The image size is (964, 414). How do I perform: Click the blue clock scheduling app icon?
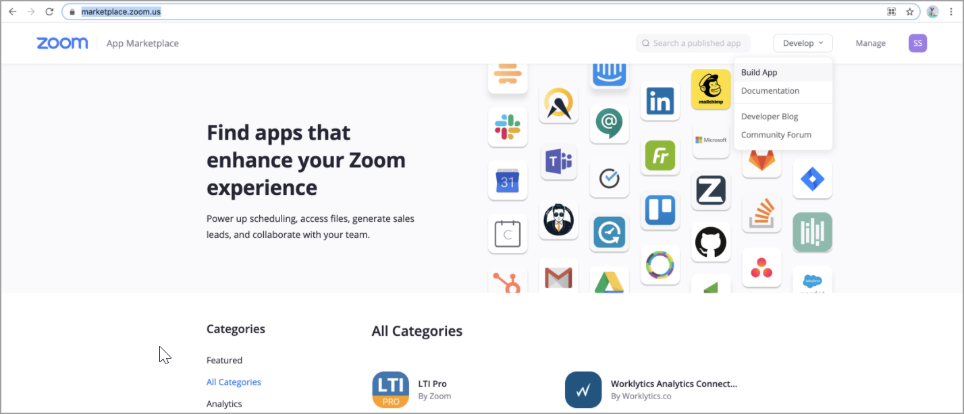pyautogui.click(x=609, y=233)
